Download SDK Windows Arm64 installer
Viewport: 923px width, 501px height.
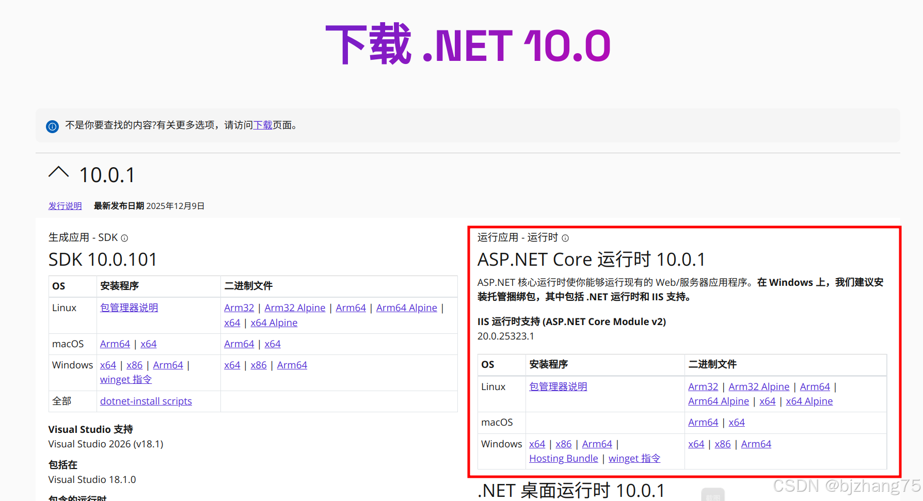[168, 365]
